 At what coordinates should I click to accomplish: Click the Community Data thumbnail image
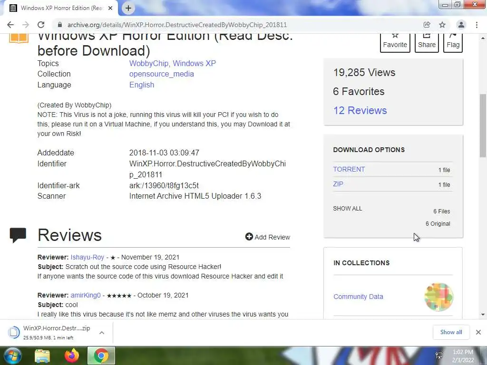pos(438,297)
